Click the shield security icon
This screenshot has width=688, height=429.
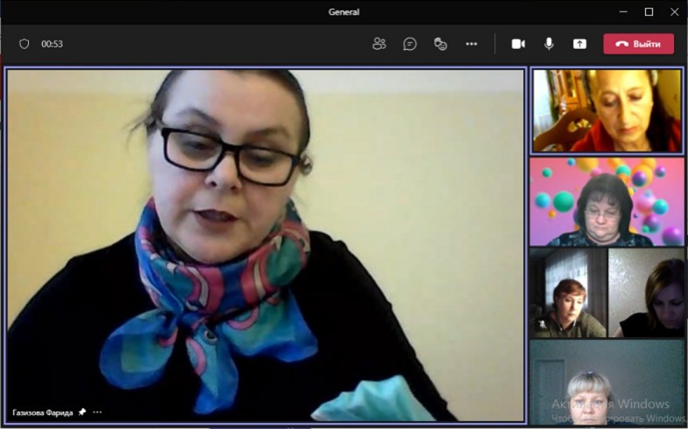[24, 44]
